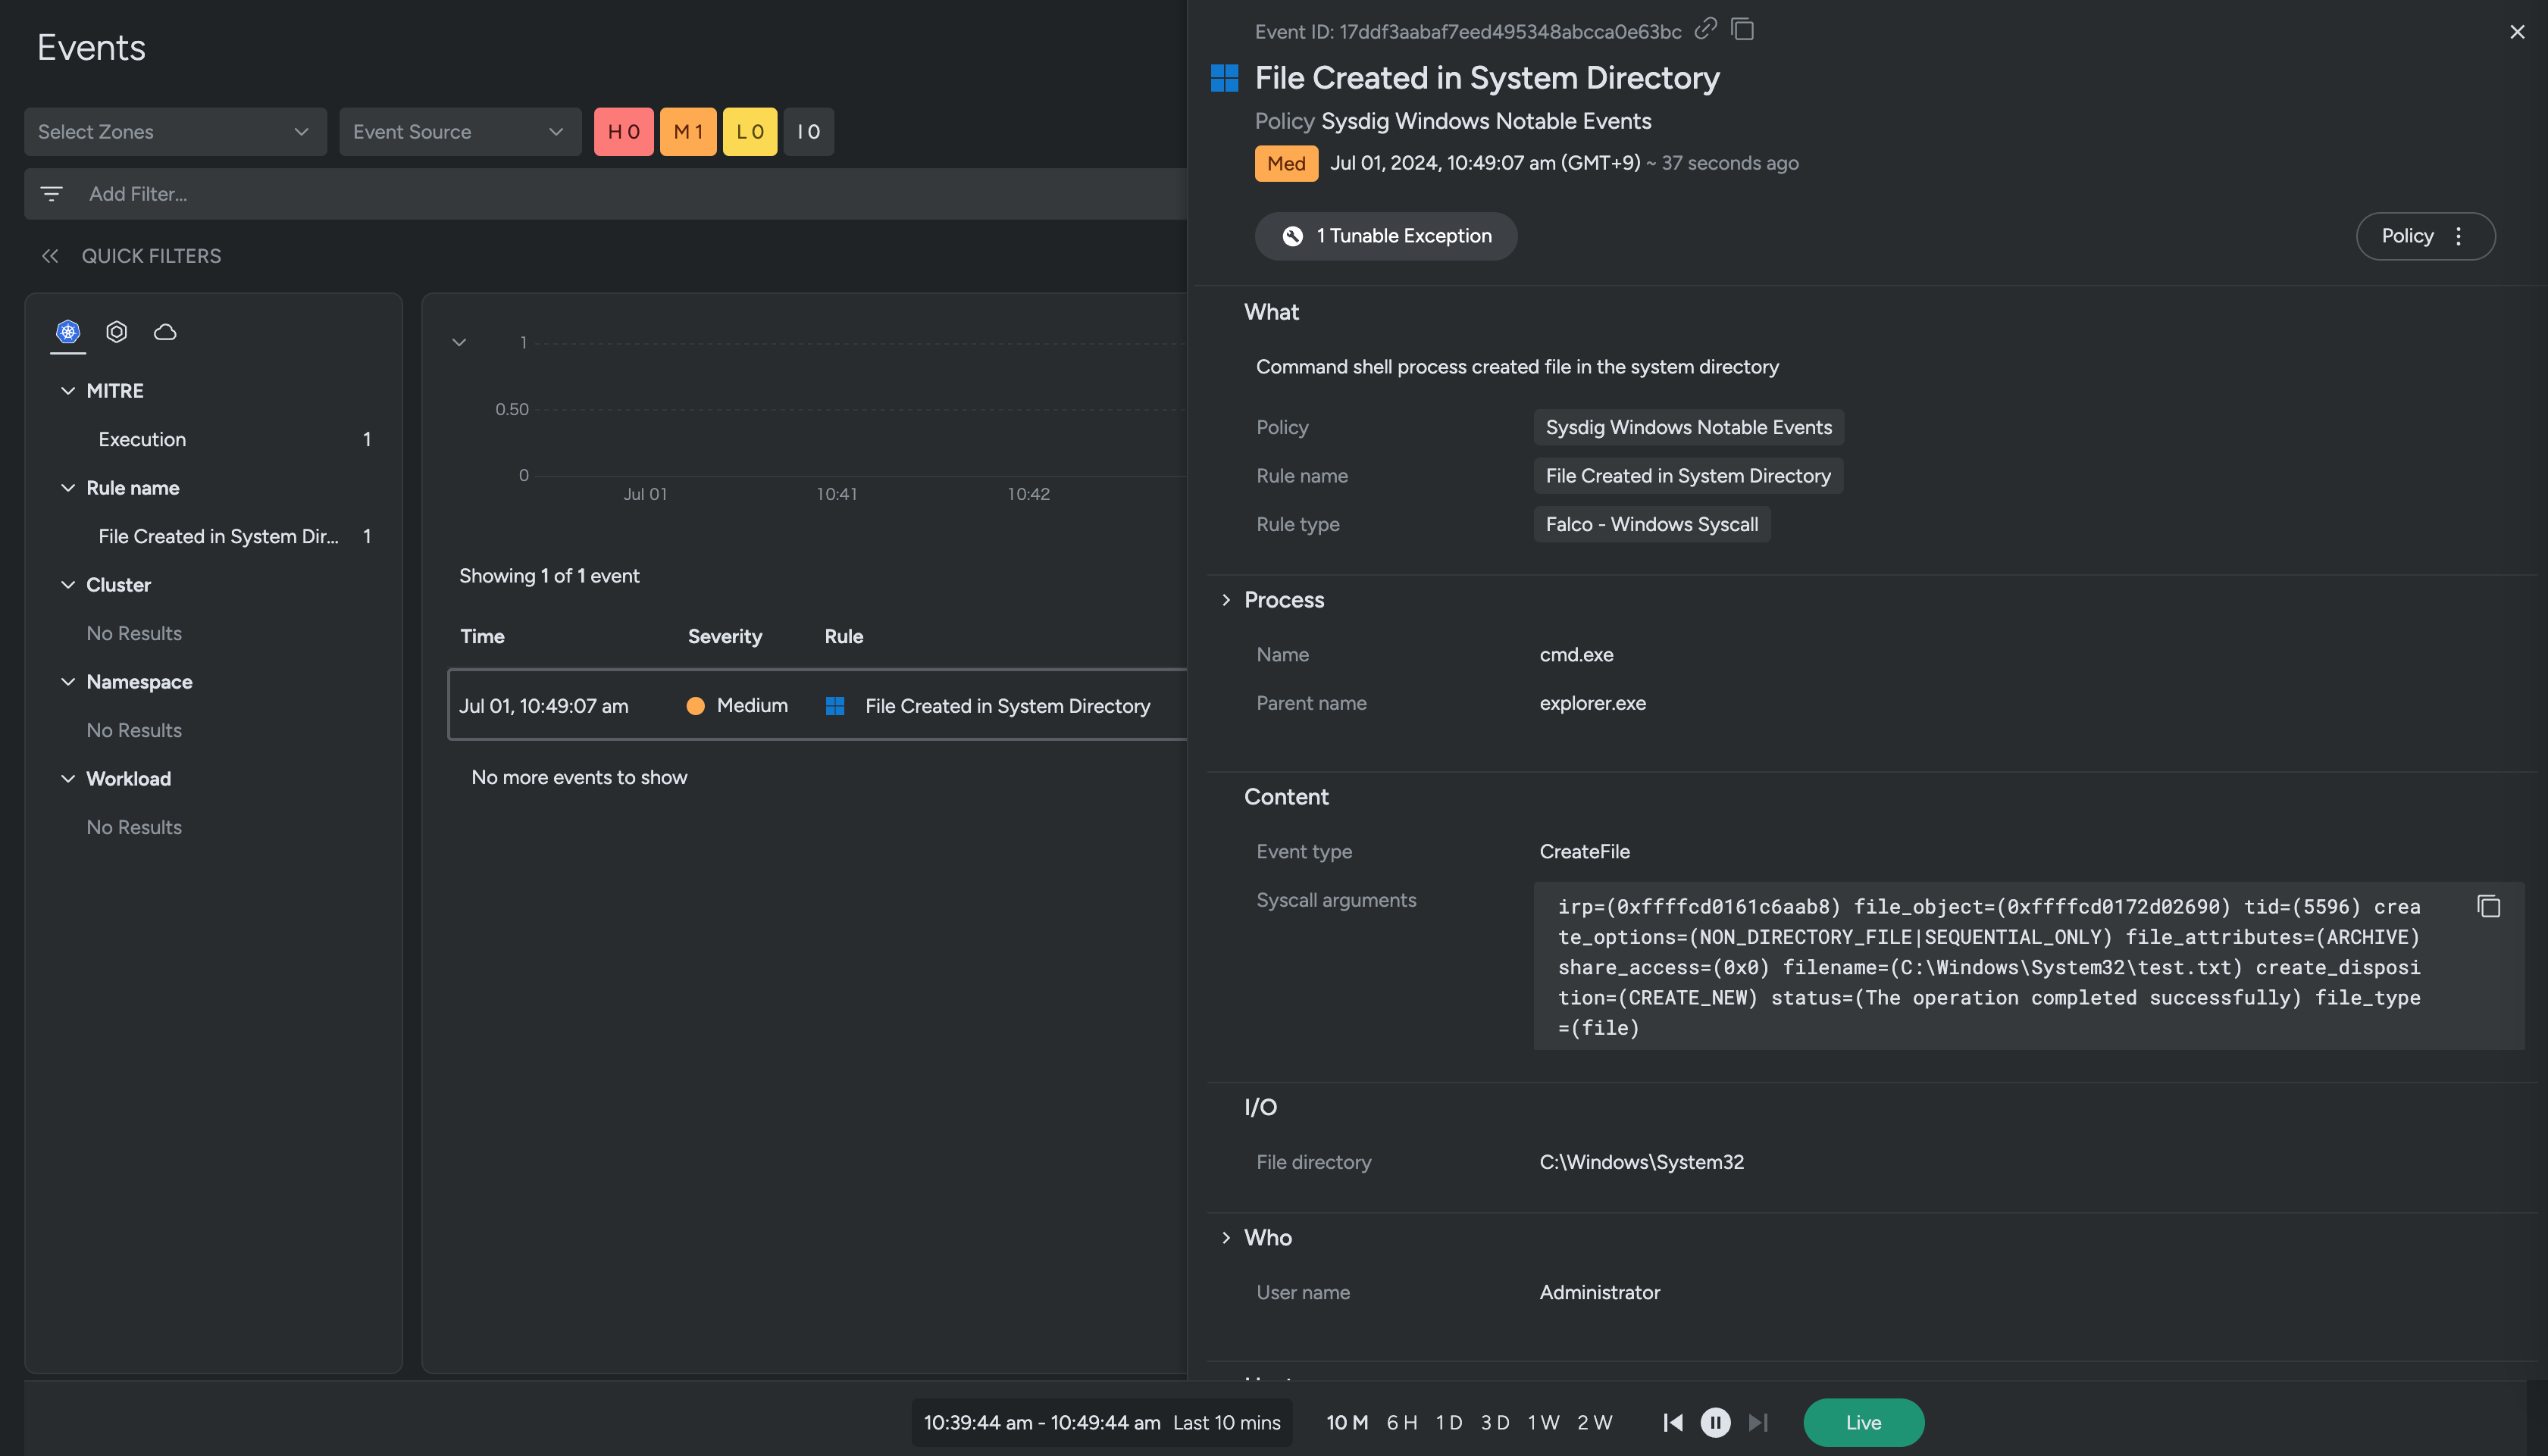
Task: Open the Select Zones dropdown
Action: click(175, 131)
